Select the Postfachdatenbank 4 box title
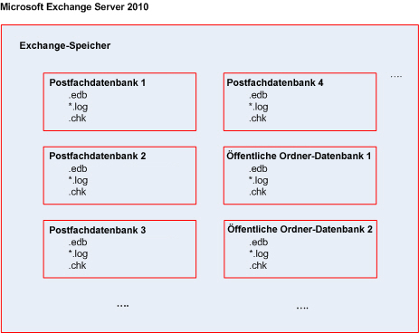The image size is (419, 333). (x=275, y=82)
